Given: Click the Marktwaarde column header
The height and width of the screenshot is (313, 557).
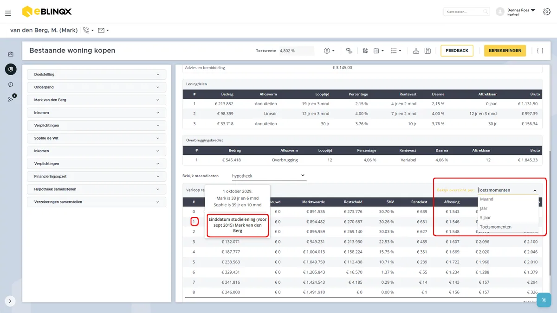Looking at the screenshot, I should 314,202.
